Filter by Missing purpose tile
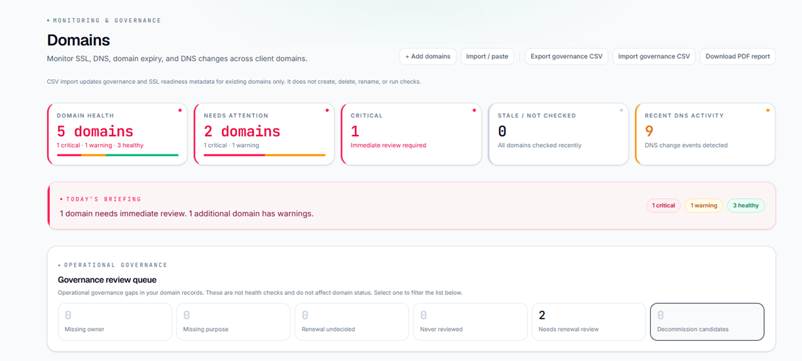Image resolution: width=802 pixels, height=361 pixels. [233, 322]
